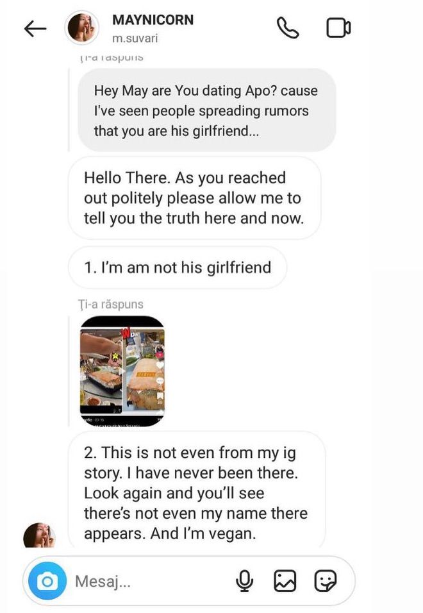Open the sticker picker icon
This screenshot has width=423, height=613.
point(326,581)
